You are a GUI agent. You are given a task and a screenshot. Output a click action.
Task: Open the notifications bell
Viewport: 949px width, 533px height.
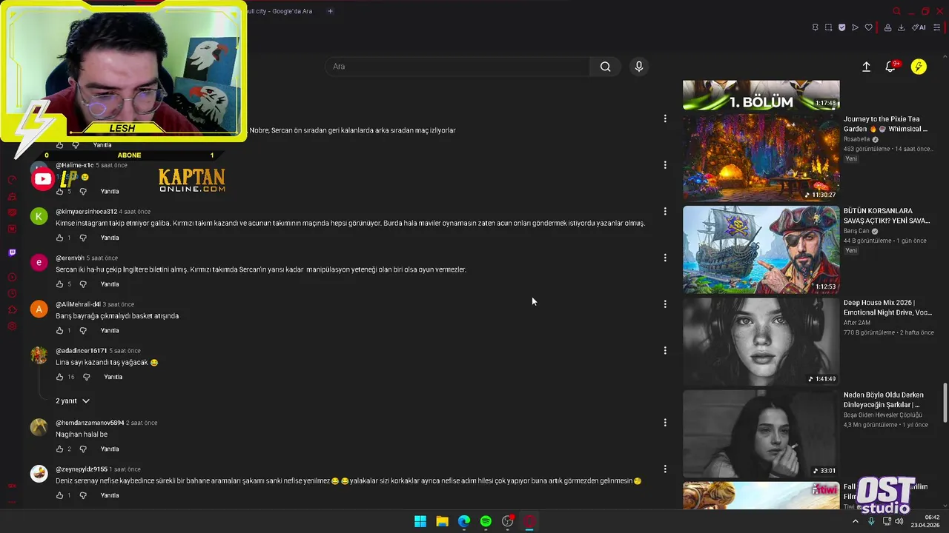(890, 67)
